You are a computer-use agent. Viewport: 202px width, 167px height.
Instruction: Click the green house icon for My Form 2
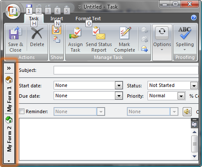(9, 120)
